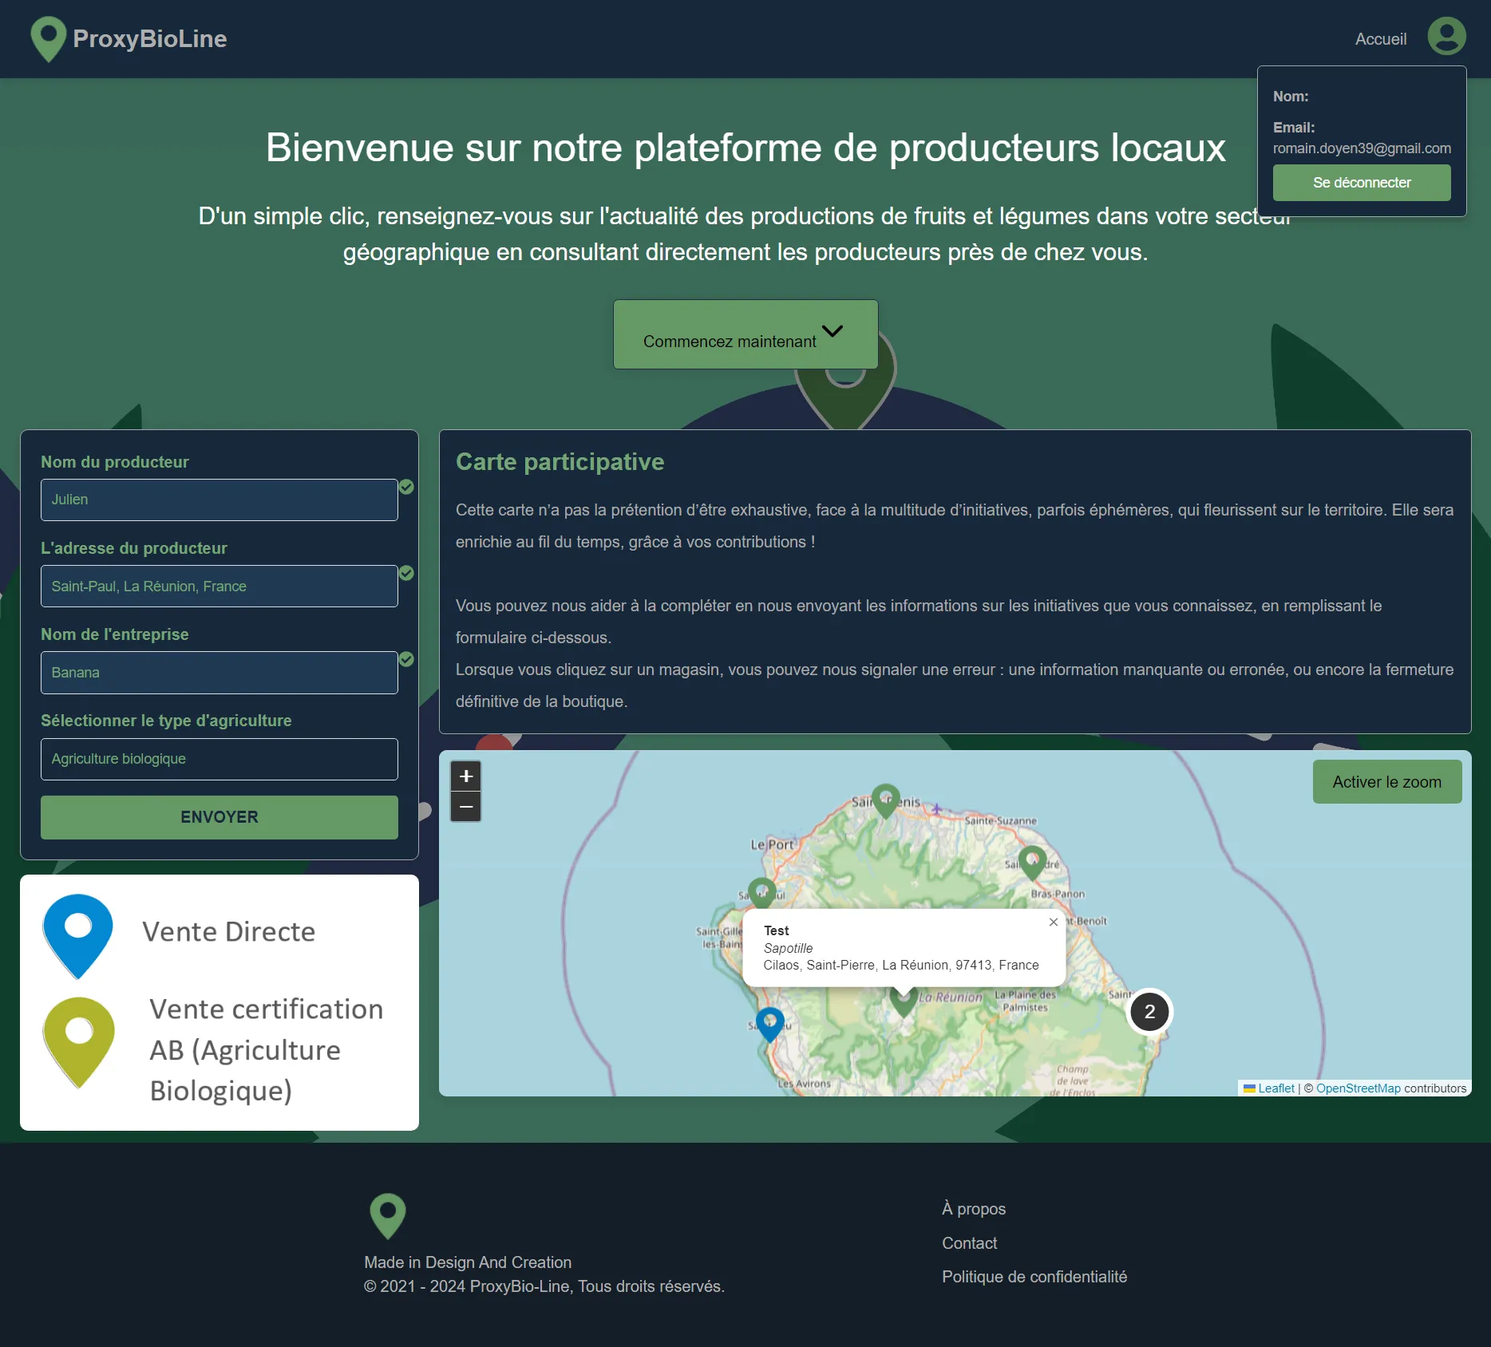Viewport: 1491px width, 1347px height.
Task: Open the type d'agriculture dropdown
Action: click(219, 759)
